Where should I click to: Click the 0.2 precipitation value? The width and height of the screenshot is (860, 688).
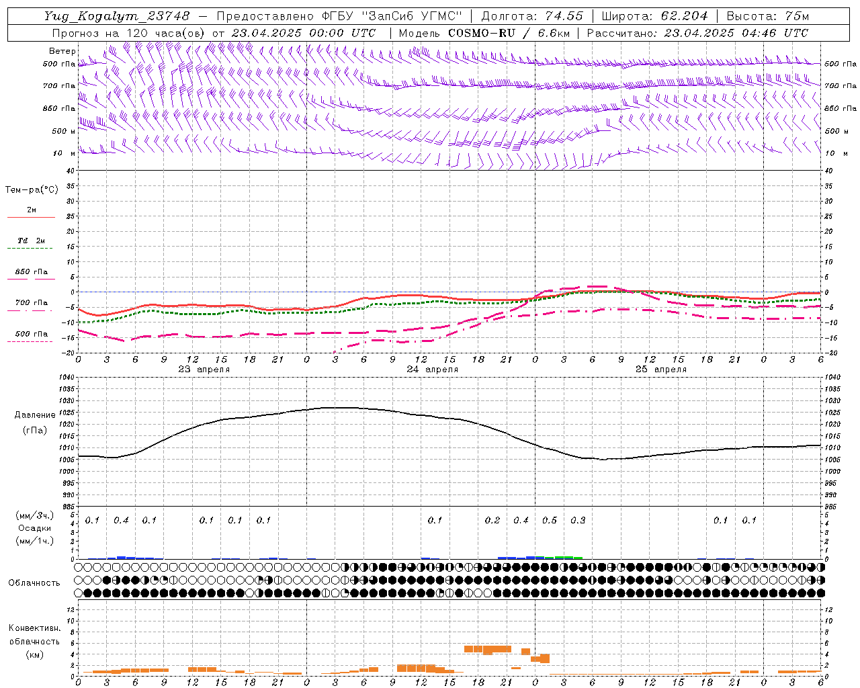click(492, 520)
